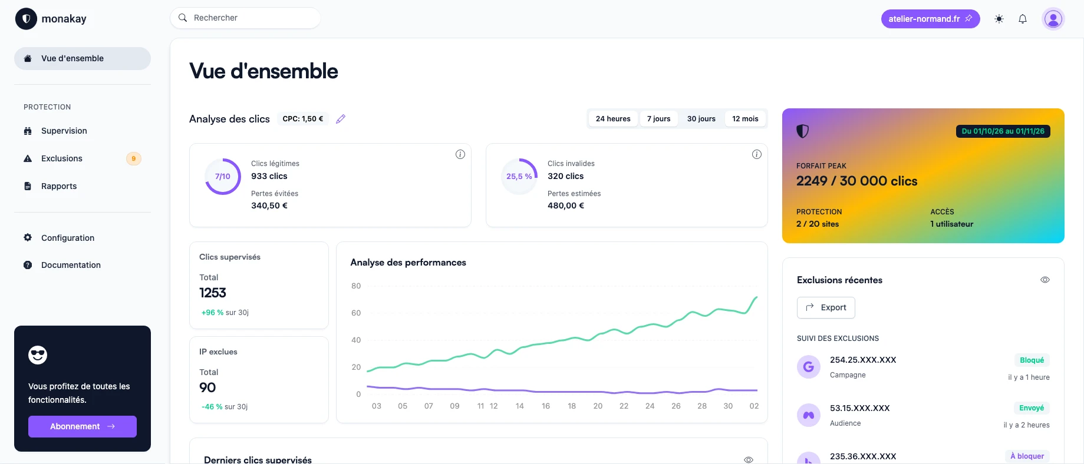
Task: Click the À bloquer status badge
Action: (x=1027, y=456)
